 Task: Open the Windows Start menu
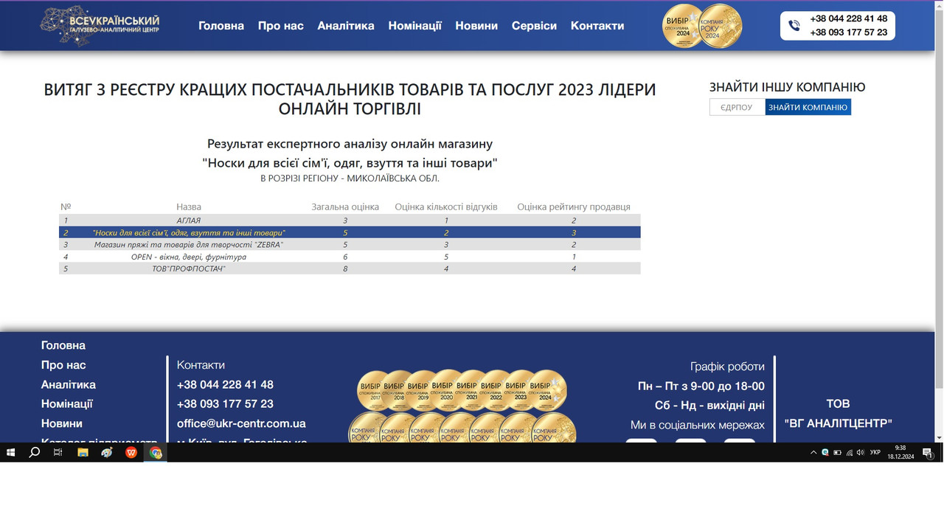pos(10,452)
